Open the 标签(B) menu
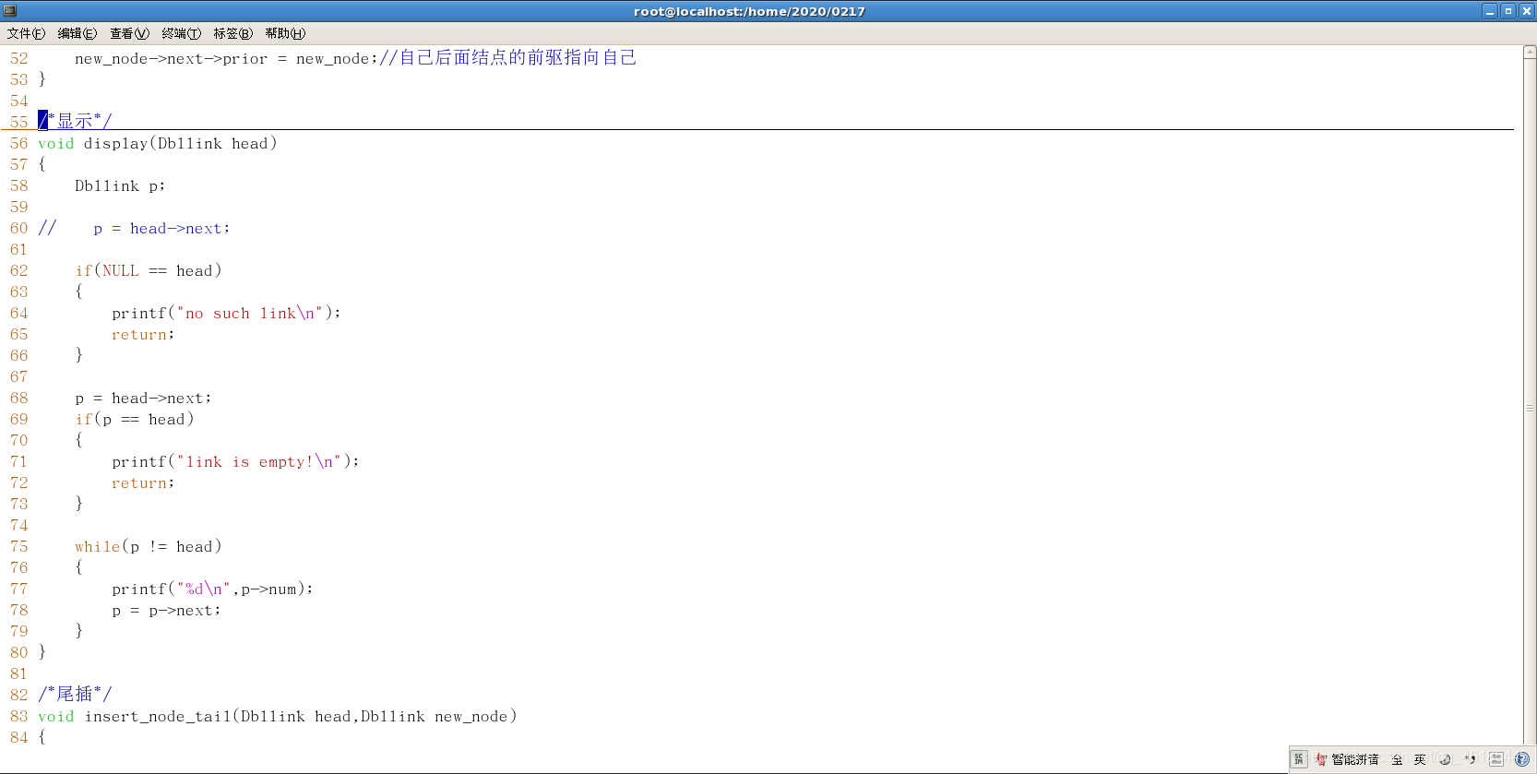This screenshot has height=774, width=1537. click(232, 33)
